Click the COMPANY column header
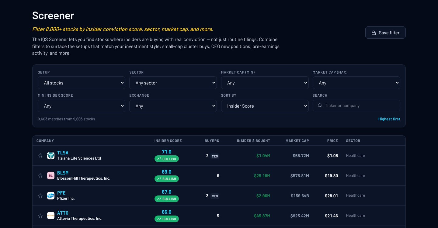The image size is (438, 228). (45, 141)
